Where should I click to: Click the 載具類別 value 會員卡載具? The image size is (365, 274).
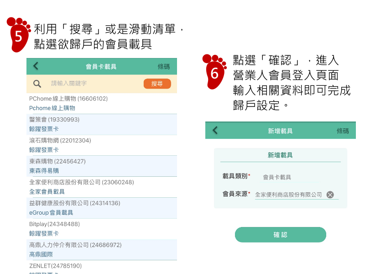pos(277,177)
